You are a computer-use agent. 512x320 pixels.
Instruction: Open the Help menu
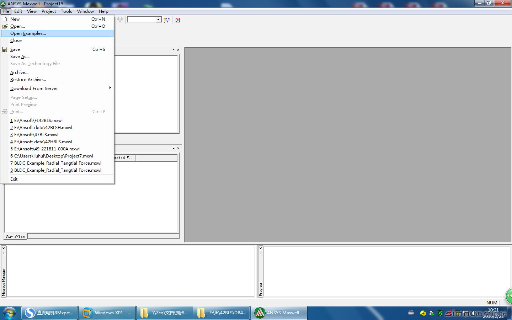(103, 11)
